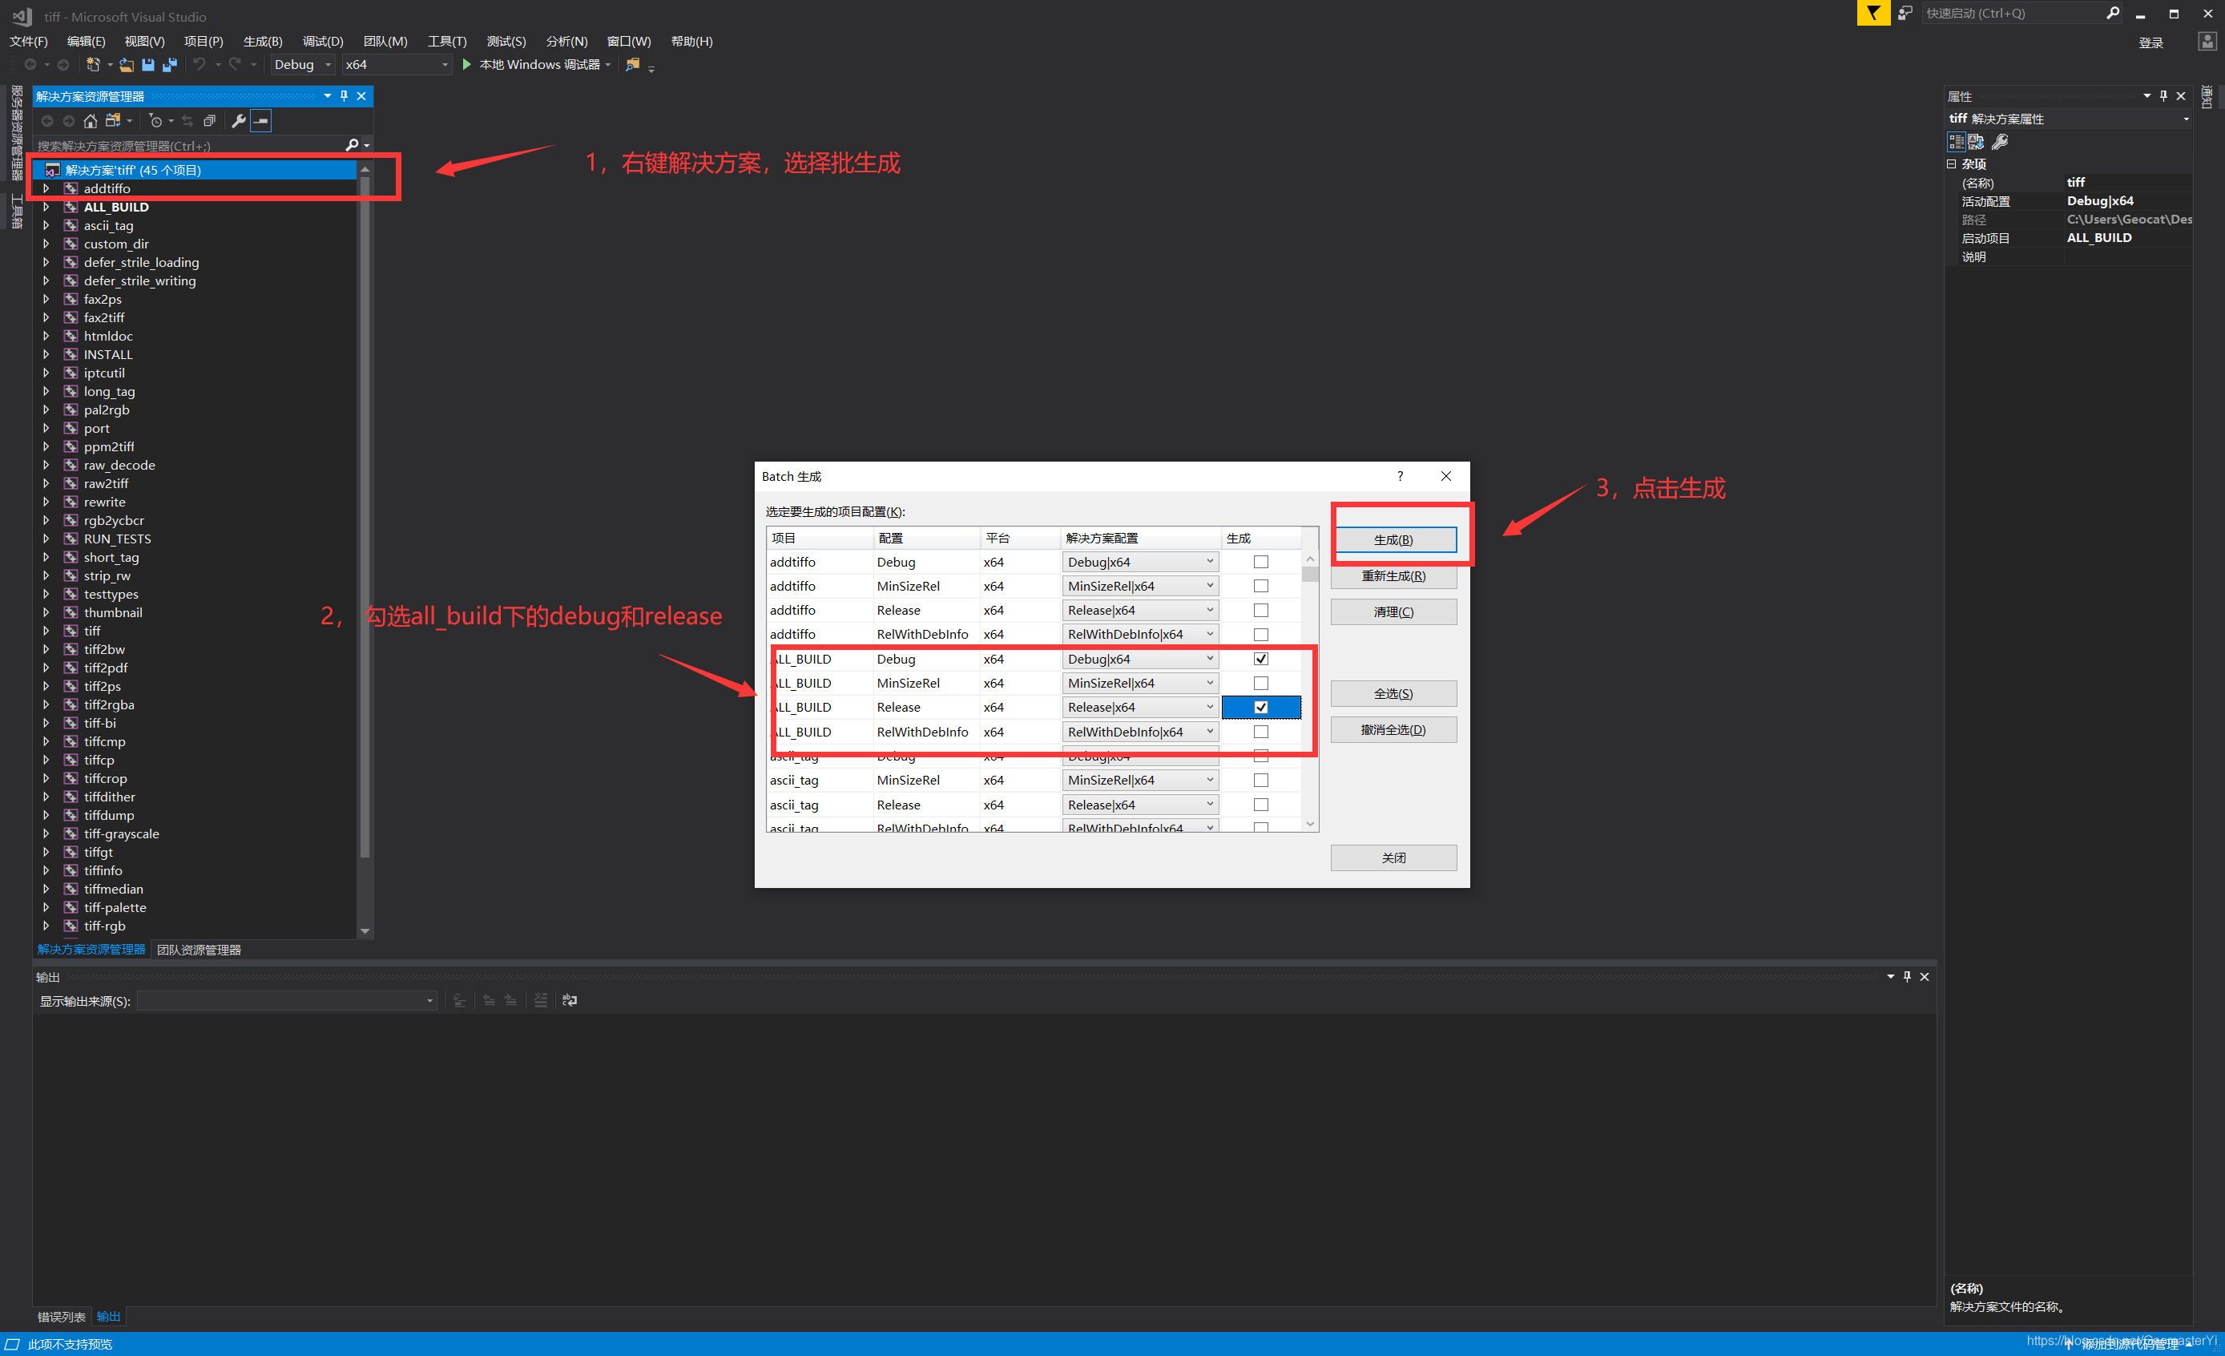2225x1356 pixels.
Task: Toggle addtiffo Debug x64 build checkbox
Action: click(x=1260, y=559)
